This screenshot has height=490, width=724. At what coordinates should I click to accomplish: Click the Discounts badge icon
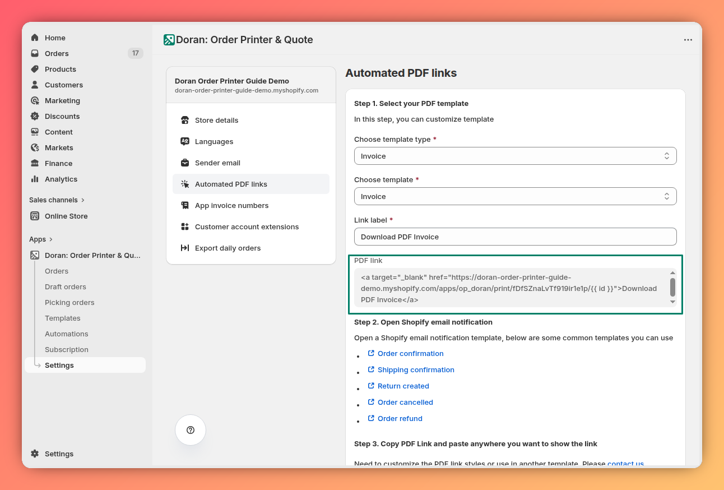coord(35,116)
